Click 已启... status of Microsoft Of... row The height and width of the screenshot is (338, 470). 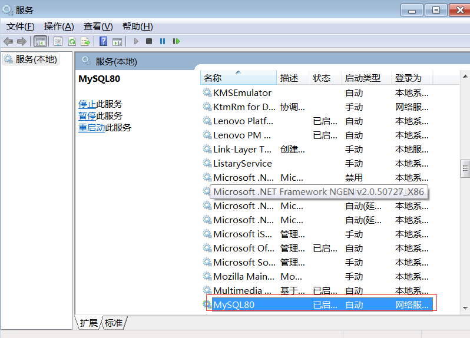[325, 248]
